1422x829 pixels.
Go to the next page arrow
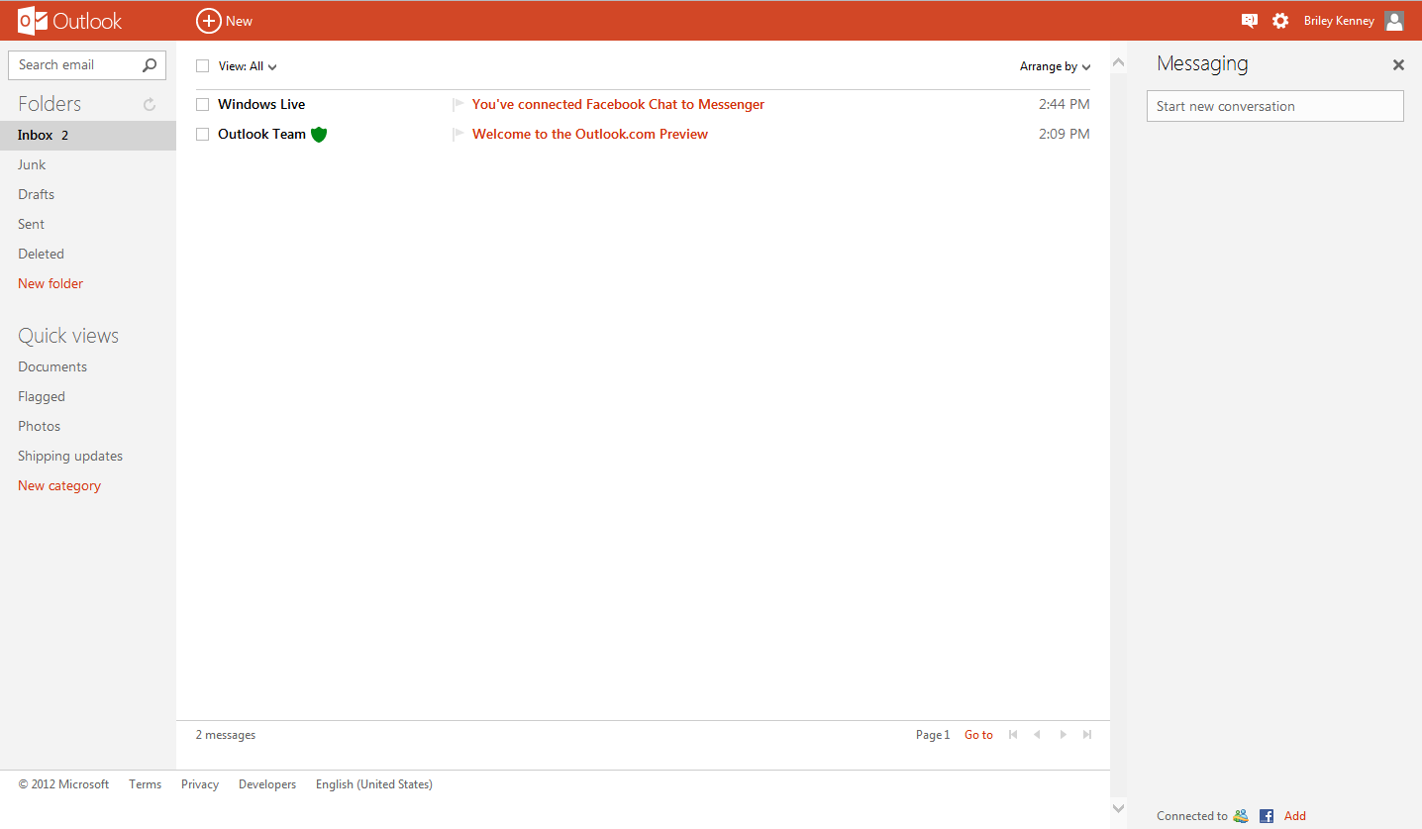point(1064,735)
